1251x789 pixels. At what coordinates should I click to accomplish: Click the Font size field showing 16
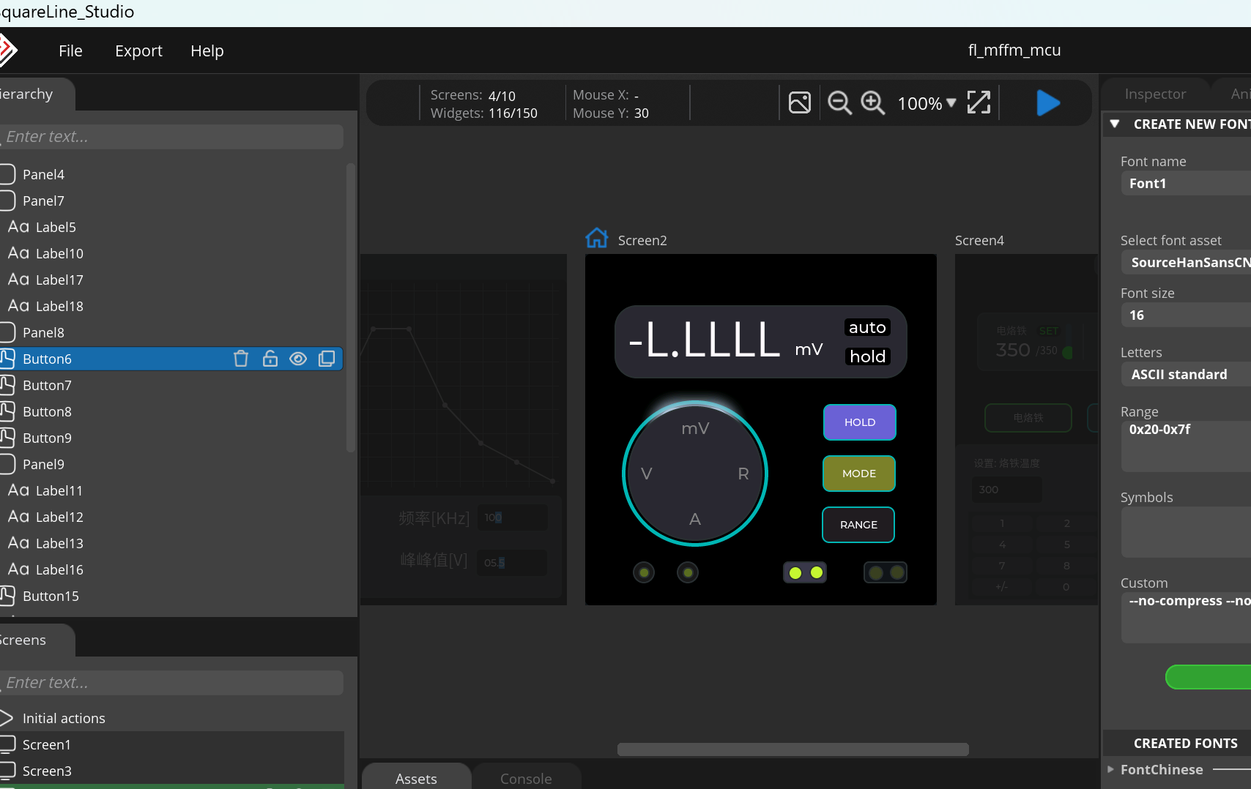click(x=1186, y=315)
